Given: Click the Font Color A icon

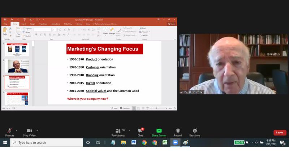Looking at the screenshot, I should pos(68,35).
